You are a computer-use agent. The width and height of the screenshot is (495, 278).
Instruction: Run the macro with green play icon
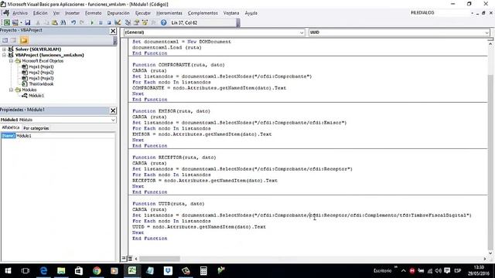[x=92, y=22]
